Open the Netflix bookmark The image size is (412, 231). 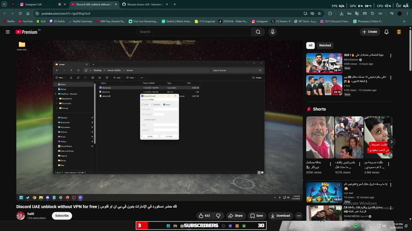pos(9,21)
